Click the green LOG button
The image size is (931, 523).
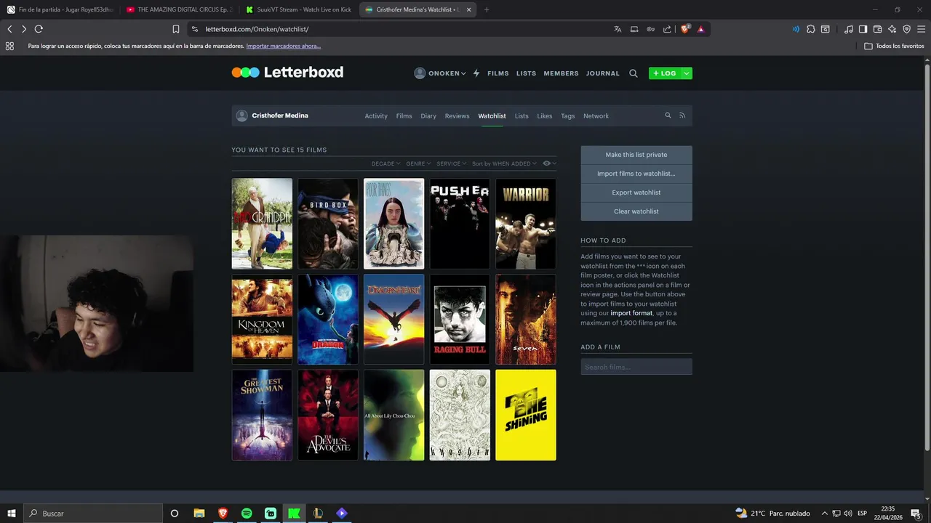pos(664,73)
